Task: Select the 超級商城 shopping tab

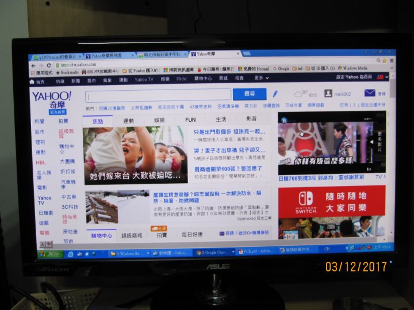Action: 132,235
